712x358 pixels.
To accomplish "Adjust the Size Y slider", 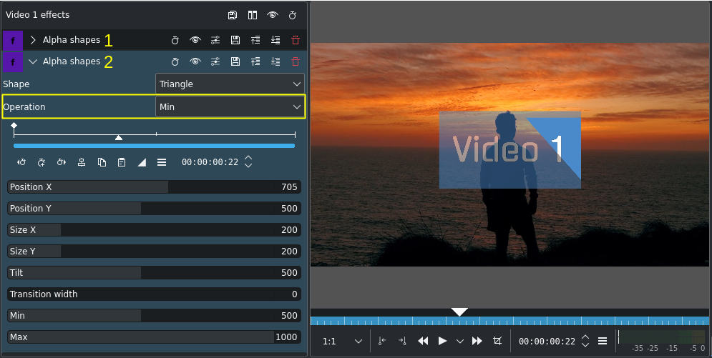I will (154, 251).
